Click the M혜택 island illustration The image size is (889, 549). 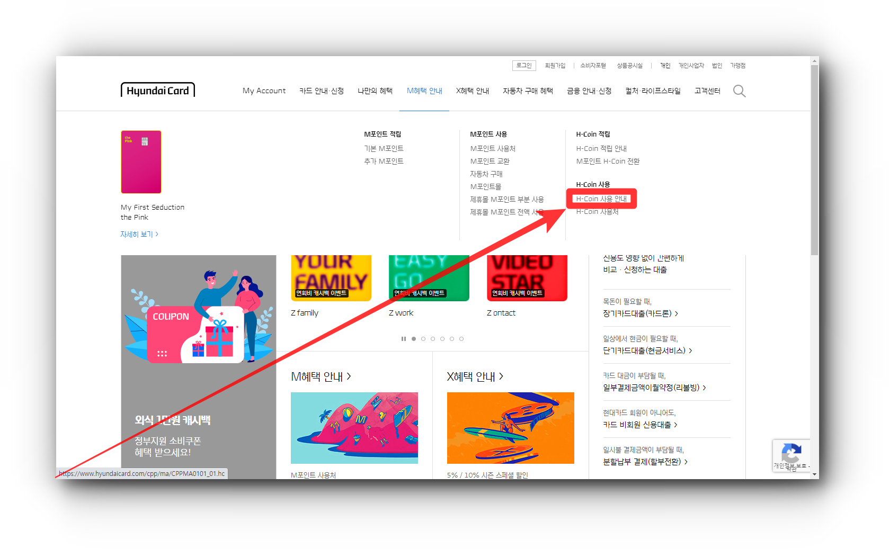[354, 428]
